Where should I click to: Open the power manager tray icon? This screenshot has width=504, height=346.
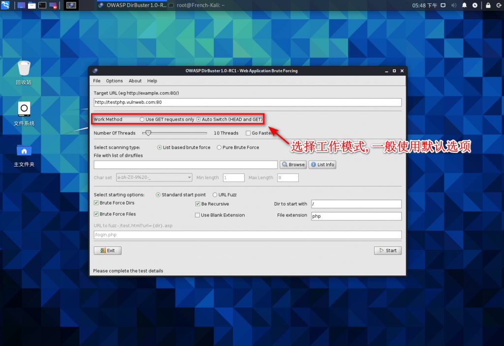coord(475,5)
